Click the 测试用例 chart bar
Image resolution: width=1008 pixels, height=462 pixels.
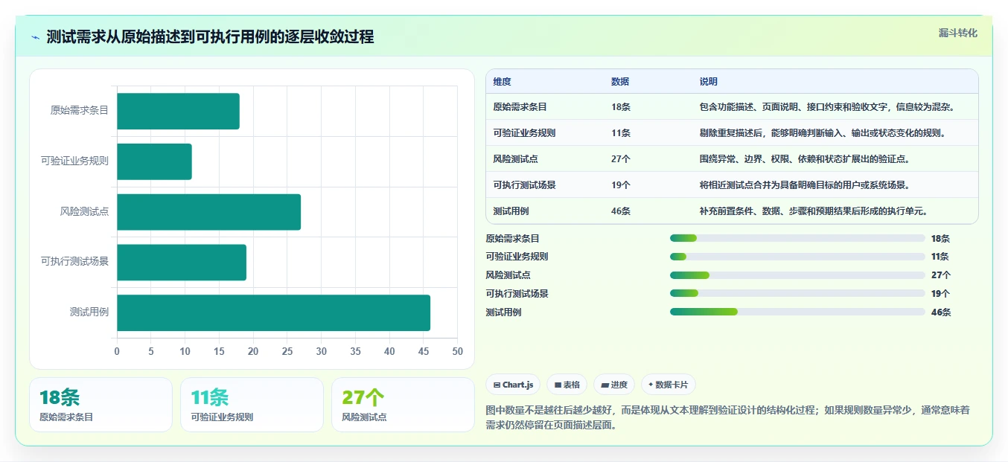pos(273,312)
